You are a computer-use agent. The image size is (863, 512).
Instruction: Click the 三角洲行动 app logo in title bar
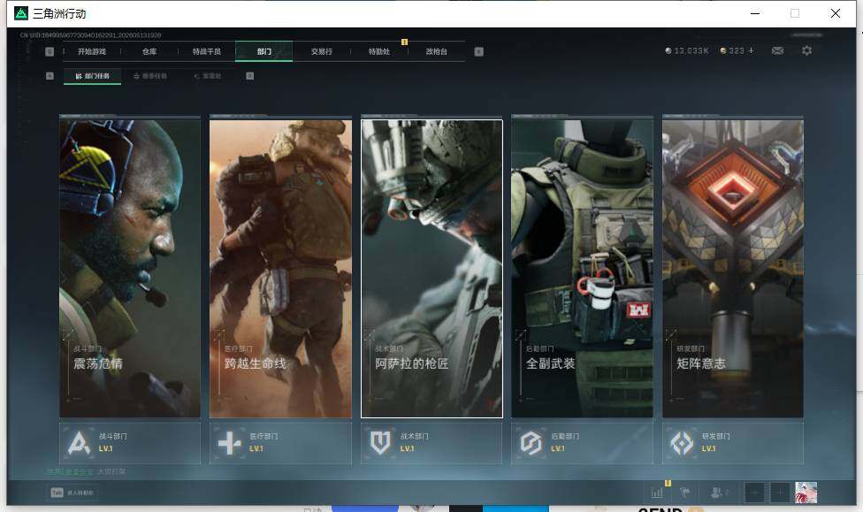click(x=21, y=13)
